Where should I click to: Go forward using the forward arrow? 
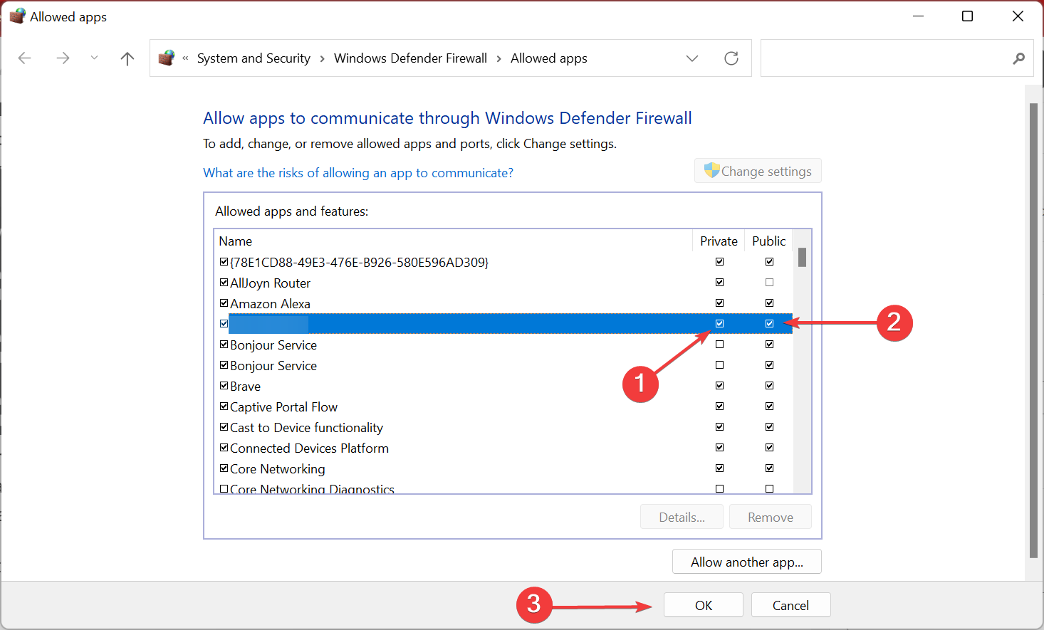(x=63, y=58)
